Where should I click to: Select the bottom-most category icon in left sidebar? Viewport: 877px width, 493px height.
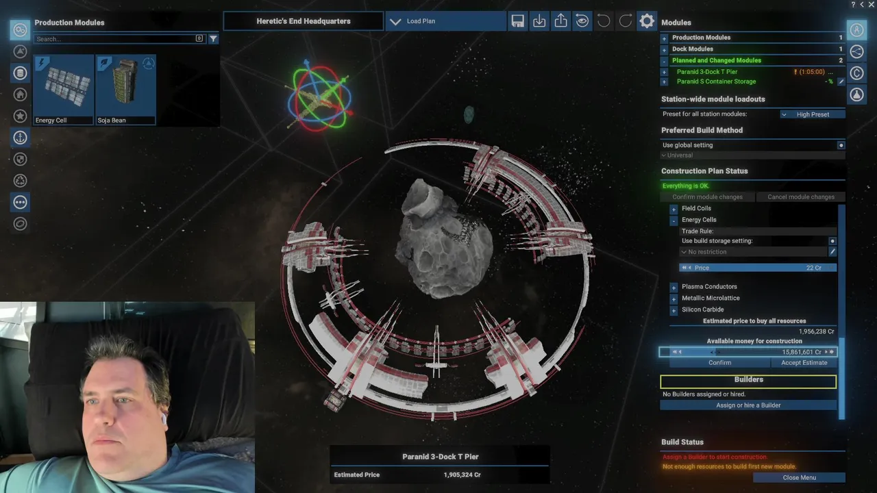20,224
